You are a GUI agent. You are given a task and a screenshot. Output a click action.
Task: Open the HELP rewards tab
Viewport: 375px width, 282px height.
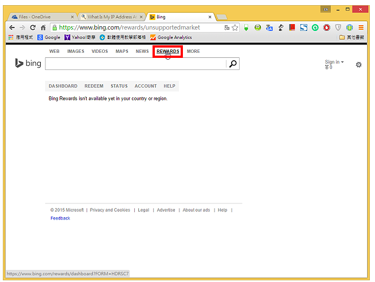click(169, 86)
